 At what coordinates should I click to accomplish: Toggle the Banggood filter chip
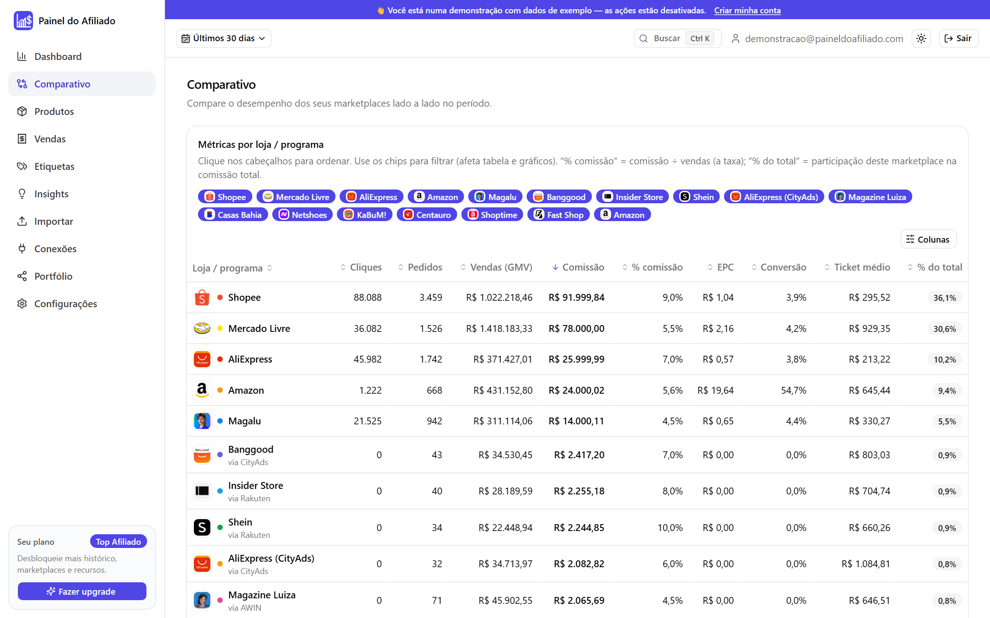point(559,197)
